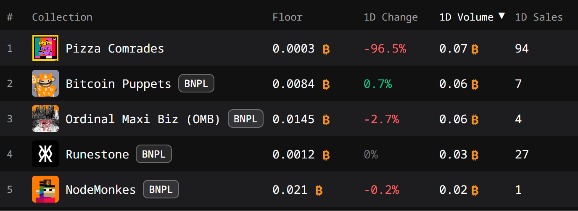
Task: Click the Collection column header
Action: tap(62, 17)
